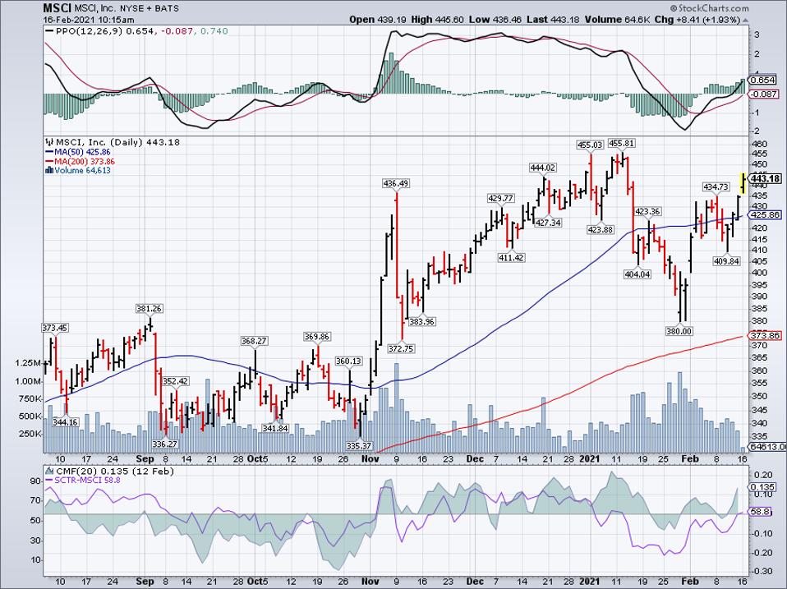The width and height of the screenshot is (787, 589).
Task: Click the 425.86 MA(50) tag on right axis
Action: click(765, 214)
